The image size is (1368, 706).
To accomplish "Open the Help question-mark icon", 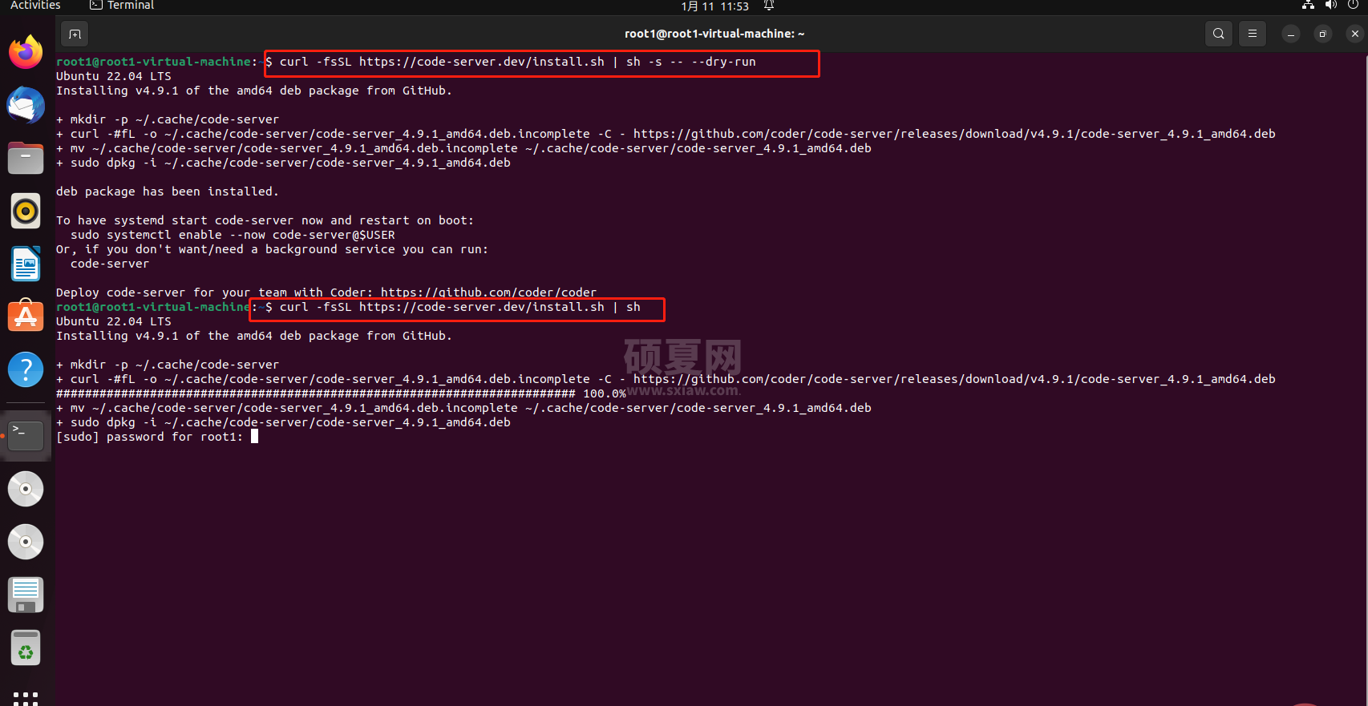I will tap(26, 370).
